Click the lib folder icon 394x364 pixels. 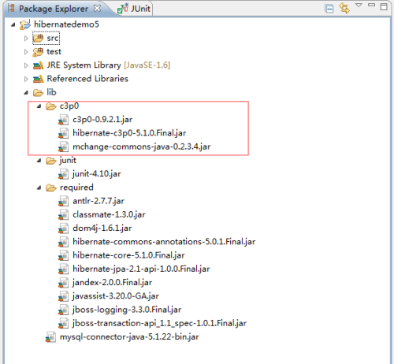[x=38, y=93]
